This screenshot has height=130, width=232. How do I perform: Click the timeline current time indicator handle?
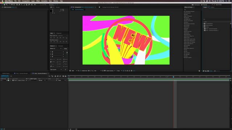coord(173,77)
